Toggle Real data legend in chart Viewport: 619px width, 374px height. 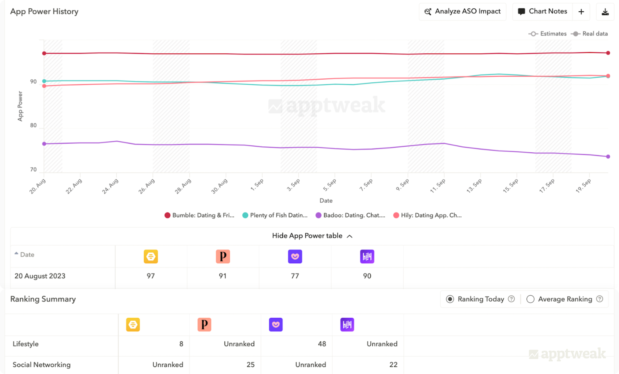click(x=589, y=34)
